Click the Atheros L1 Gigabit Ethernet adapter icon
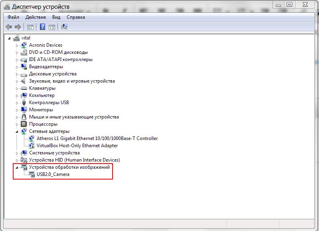This screenshot has height=231, width=319. [32, 138]
